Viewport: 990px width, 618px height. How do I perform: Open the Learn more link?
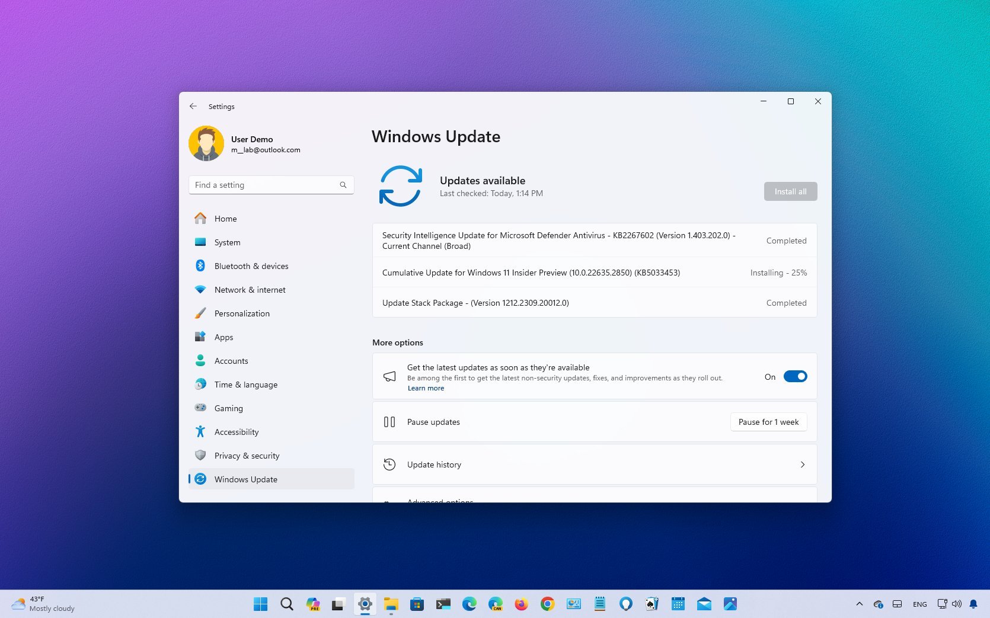tap(425, 388)
